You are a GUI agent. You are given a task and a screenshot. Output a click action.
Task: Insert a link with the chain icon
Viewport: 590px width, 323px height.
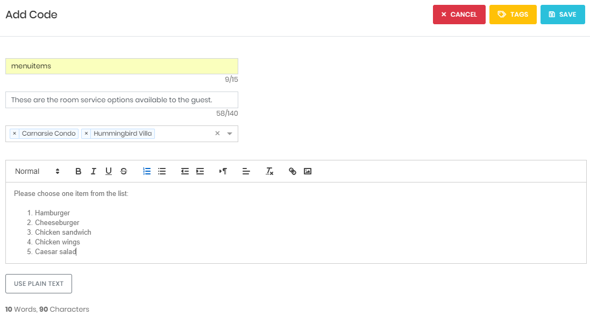293,171
